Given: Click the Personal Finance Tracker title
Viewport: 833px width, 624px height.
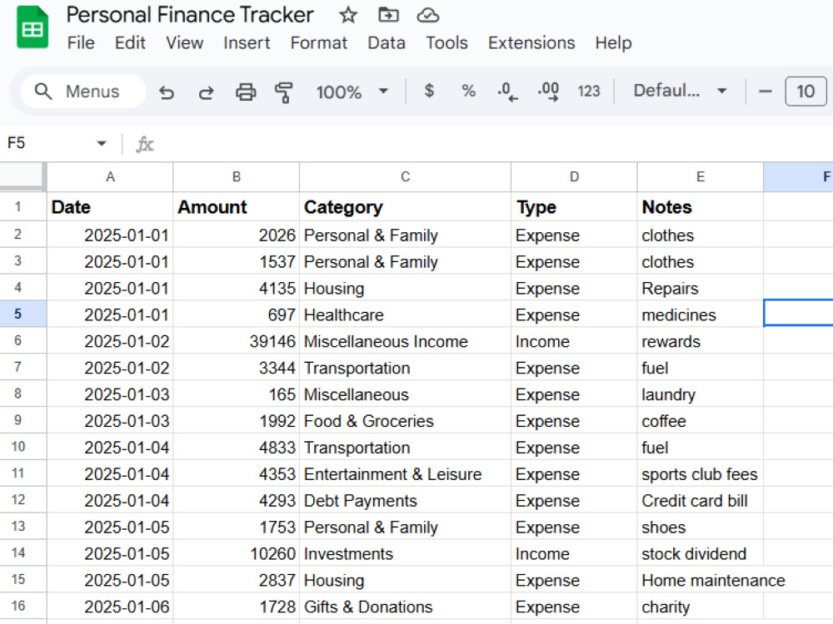Looking at the screenshot, I should 190,15.
